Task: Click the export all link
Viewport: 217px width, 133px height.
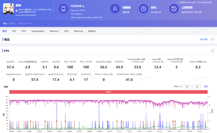Action: [x=204, y=39]
